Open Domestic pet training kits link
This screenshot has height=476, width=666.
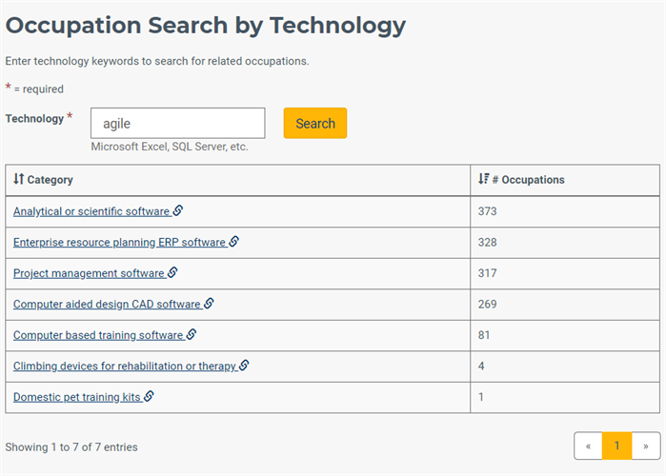click(x=77, y=397)
